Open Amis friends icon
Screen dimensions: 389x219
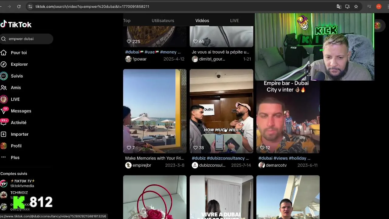click(4, 88)
